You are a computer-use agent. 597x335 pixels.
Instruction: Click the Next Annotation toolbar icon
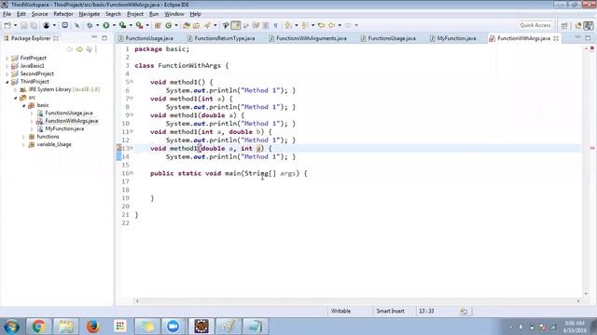tap(288, 25)
